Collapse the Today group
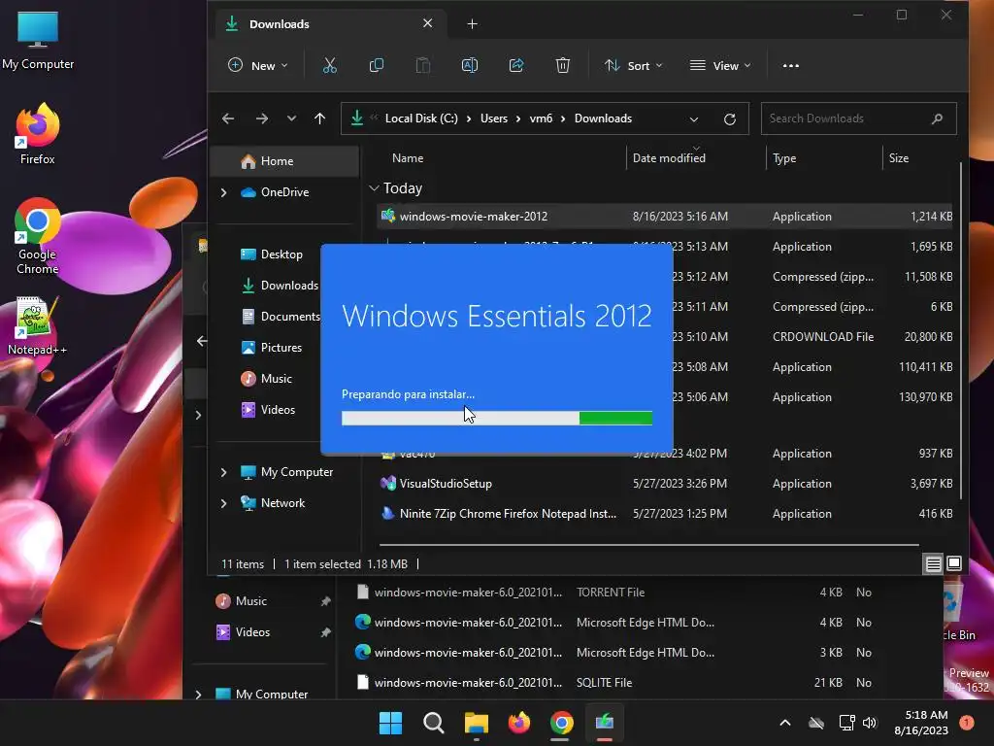The width and height of the screenshot is (994, 746). [x=374, y=188]
